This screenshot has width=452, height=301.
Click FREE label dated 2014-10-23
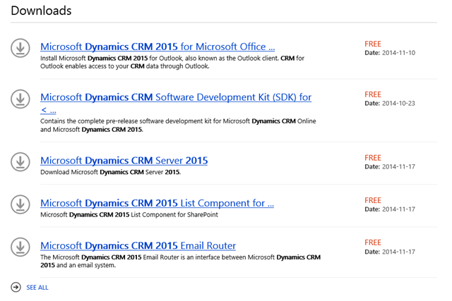pyautogui.click(x=373, y=94)
